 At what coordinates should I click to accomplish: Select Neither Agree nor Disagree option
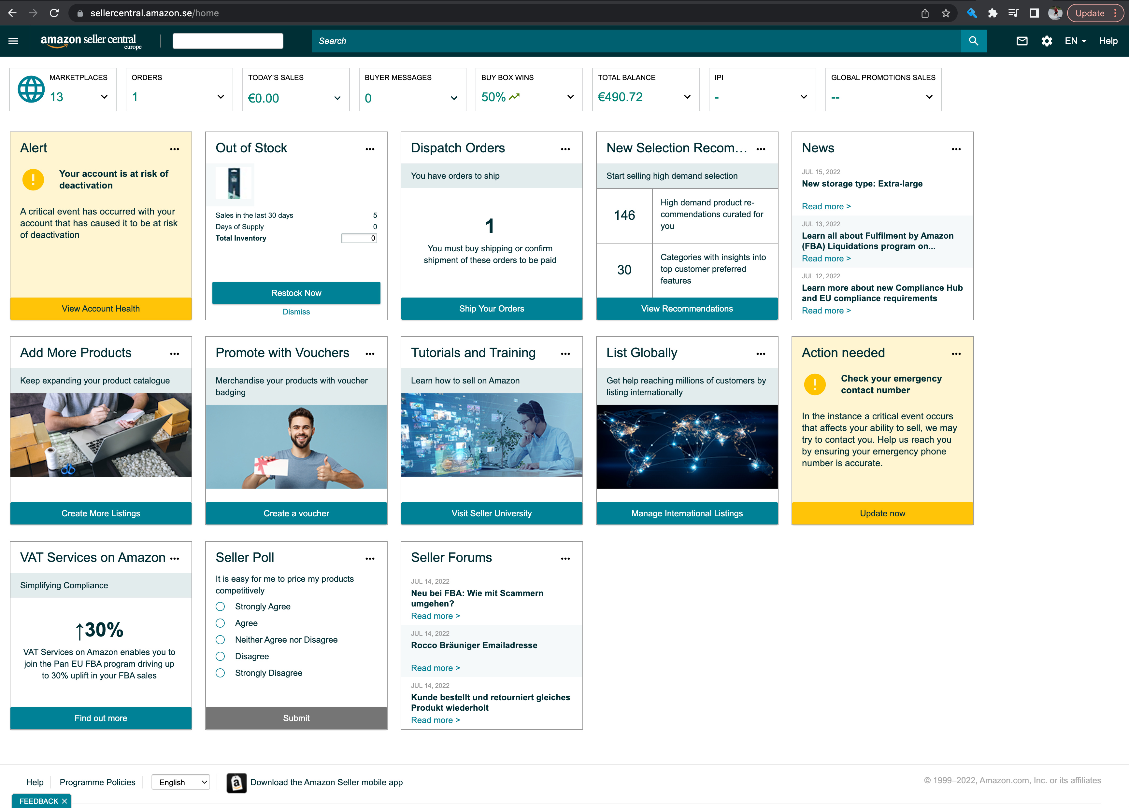tap(220, 640)
